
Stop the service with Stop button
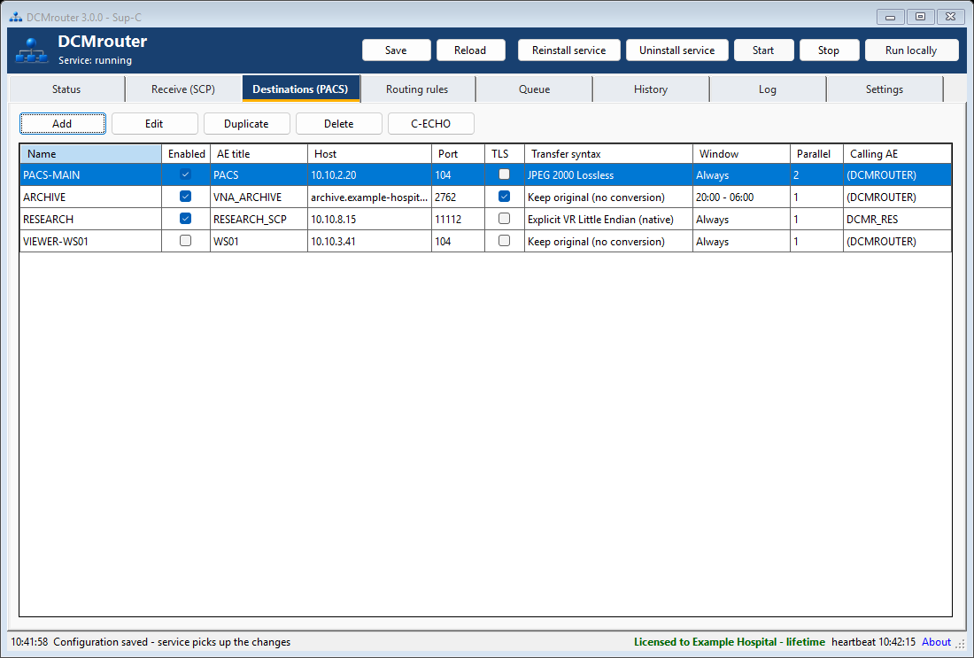tap(829, 50)
